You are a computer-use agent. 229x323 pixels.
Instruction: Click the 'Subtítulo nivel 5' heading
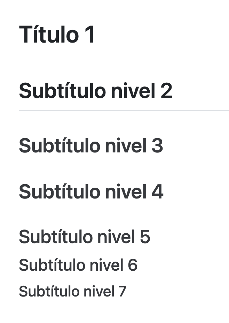coord(85,236)
